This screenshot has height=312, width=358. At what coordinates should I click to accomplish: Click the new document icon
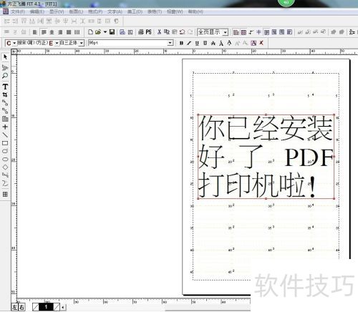90,31
